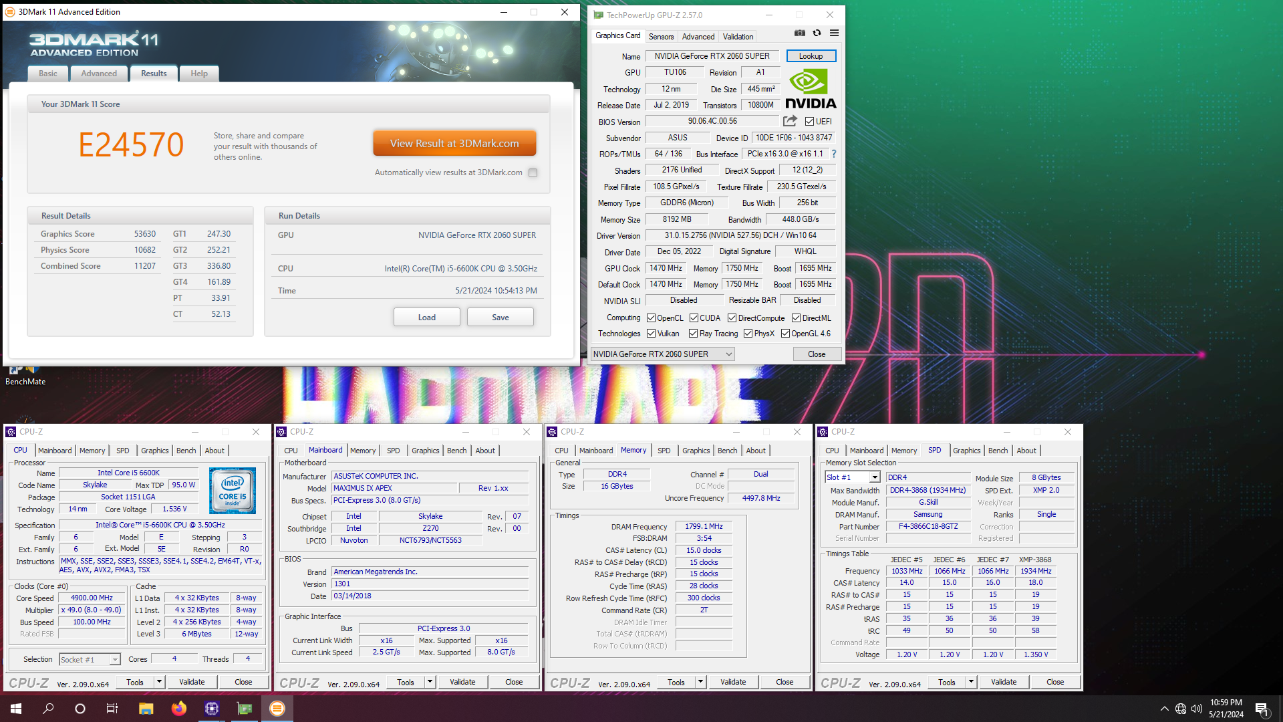Toggle the OpenCL checkbox
This screenshot has width=1283, height=722.
tap(651, 318)
